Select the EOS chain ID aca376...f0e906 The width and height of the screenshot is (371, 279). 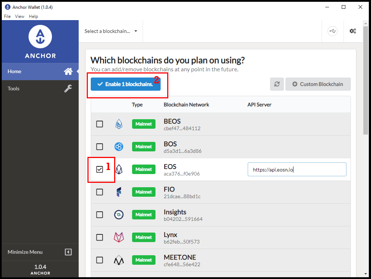[x=182, y=174]
